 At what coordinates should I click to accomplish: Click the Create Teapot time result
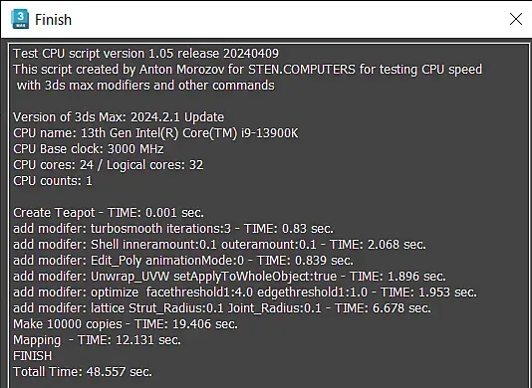click(109, 213)
